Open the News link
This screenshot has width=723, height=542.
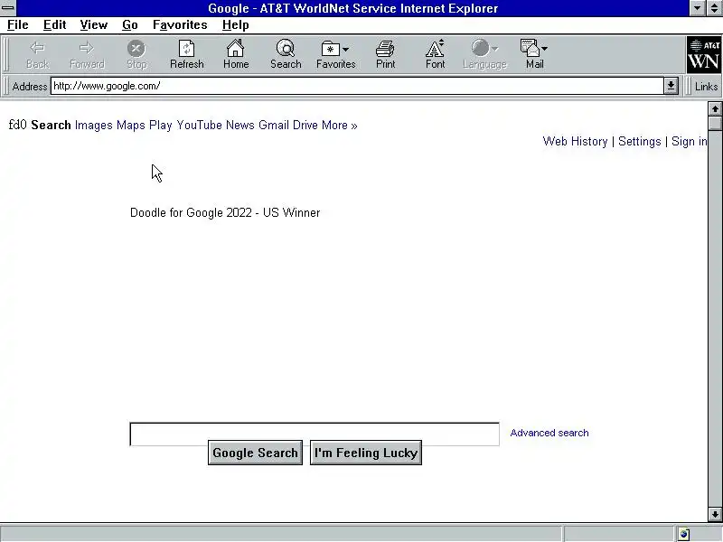click(x=239, y=126)
